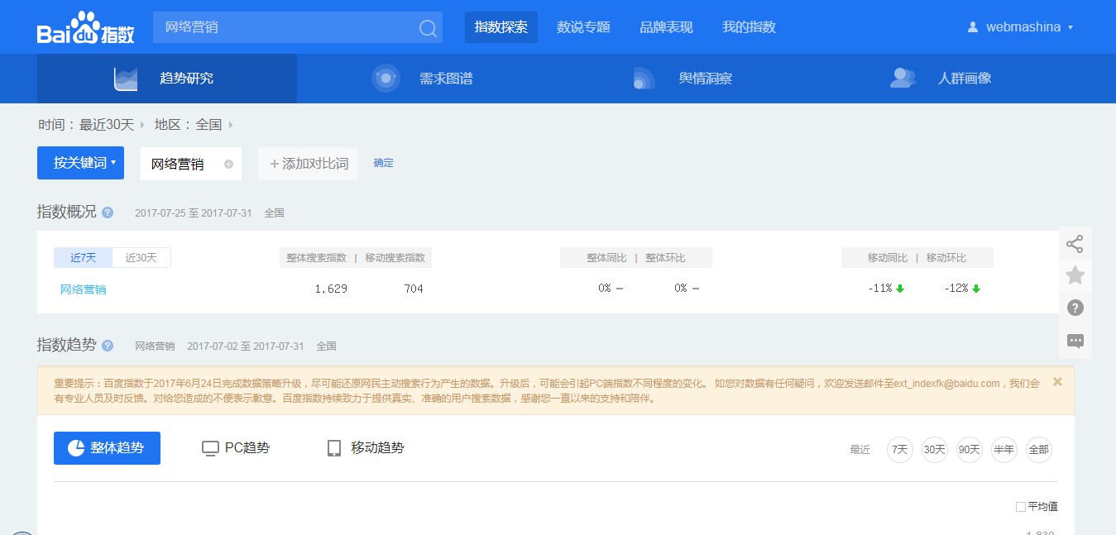
Task: Click the 1,629 overall index value
Action: (x=331, y=289)
